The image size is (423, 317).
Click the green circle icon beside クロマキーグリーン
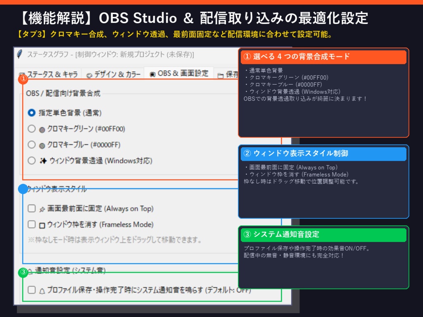pyautogui.click(x=42, y=130)
